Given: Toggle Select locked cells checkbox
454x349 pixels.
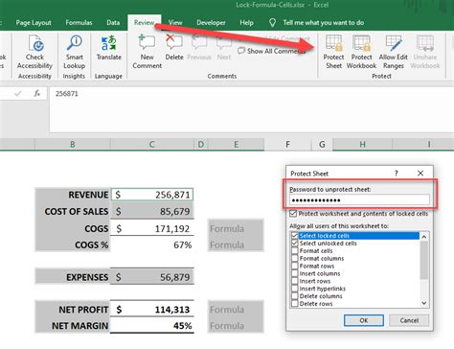Looking at the screenshot, I should pos(295,236).
